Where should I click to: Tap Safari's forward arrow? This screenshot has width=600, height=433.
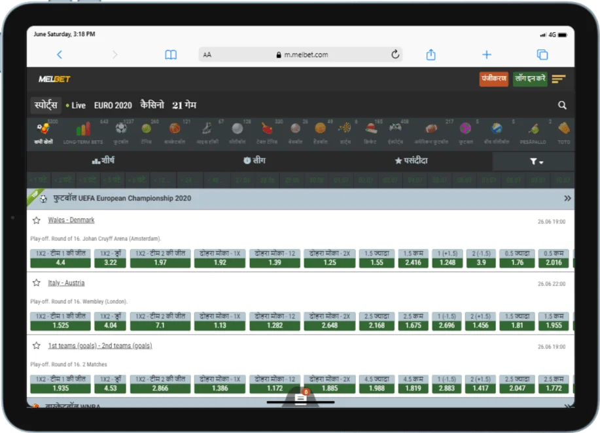click(115, 55)
